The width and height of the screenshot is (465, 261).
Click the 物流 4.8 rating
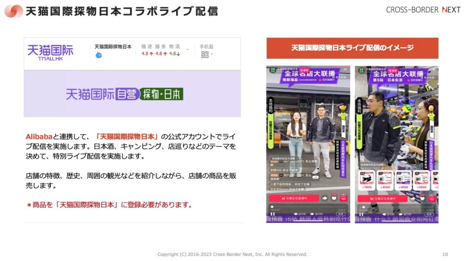(x=175, y=50)
